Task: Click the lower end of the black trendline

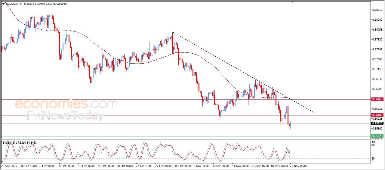Action: click(315, 113)
